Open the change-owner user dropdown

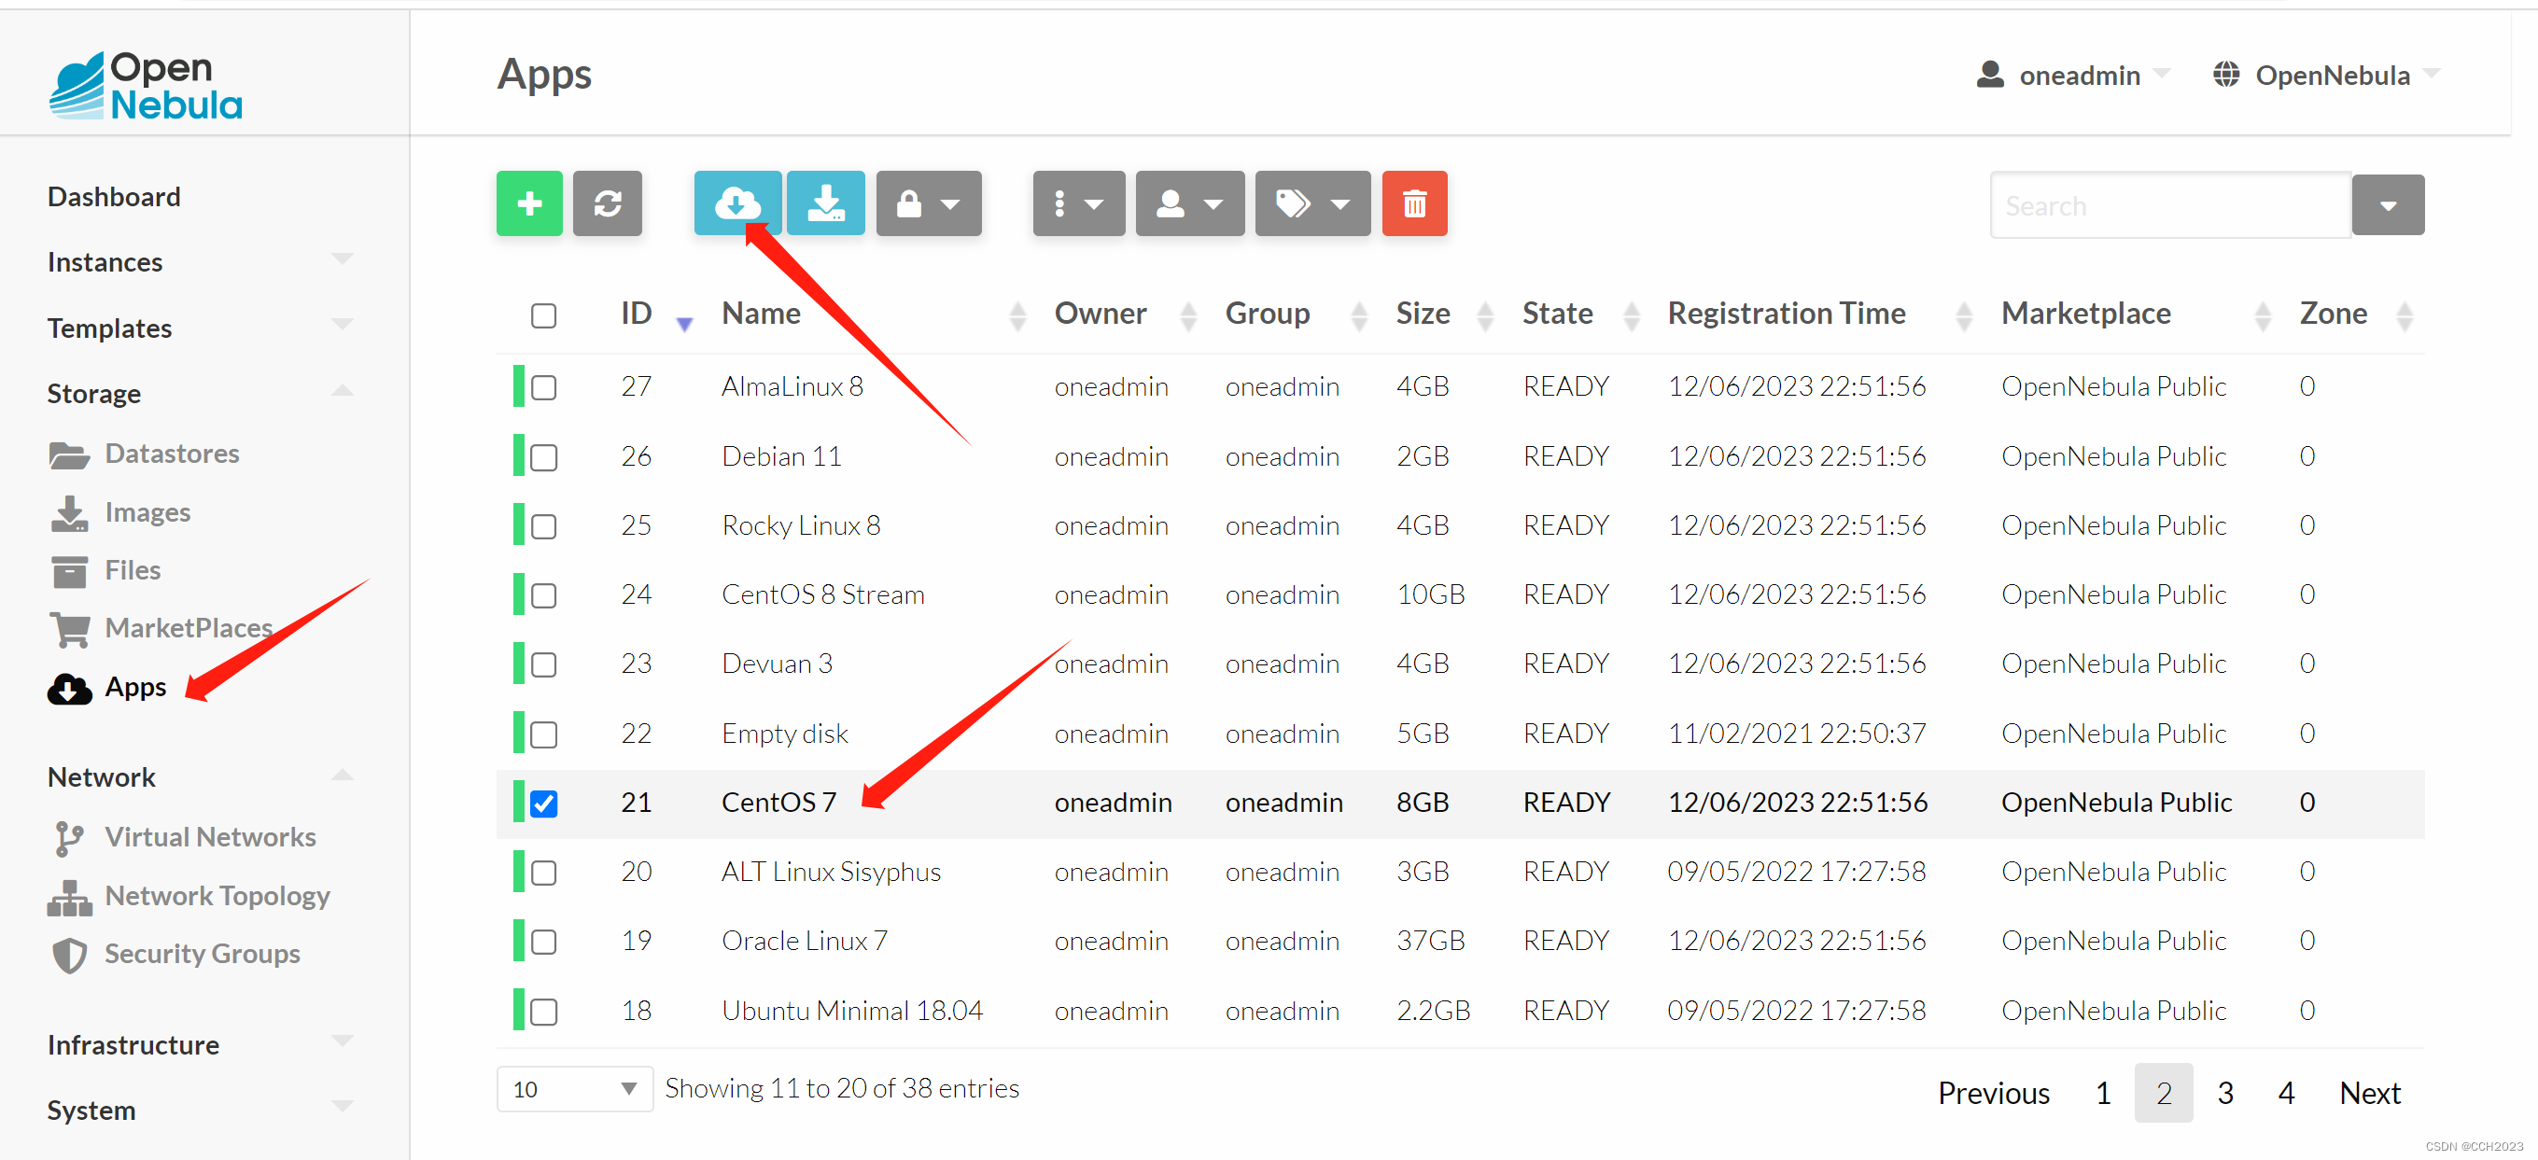1189,203
